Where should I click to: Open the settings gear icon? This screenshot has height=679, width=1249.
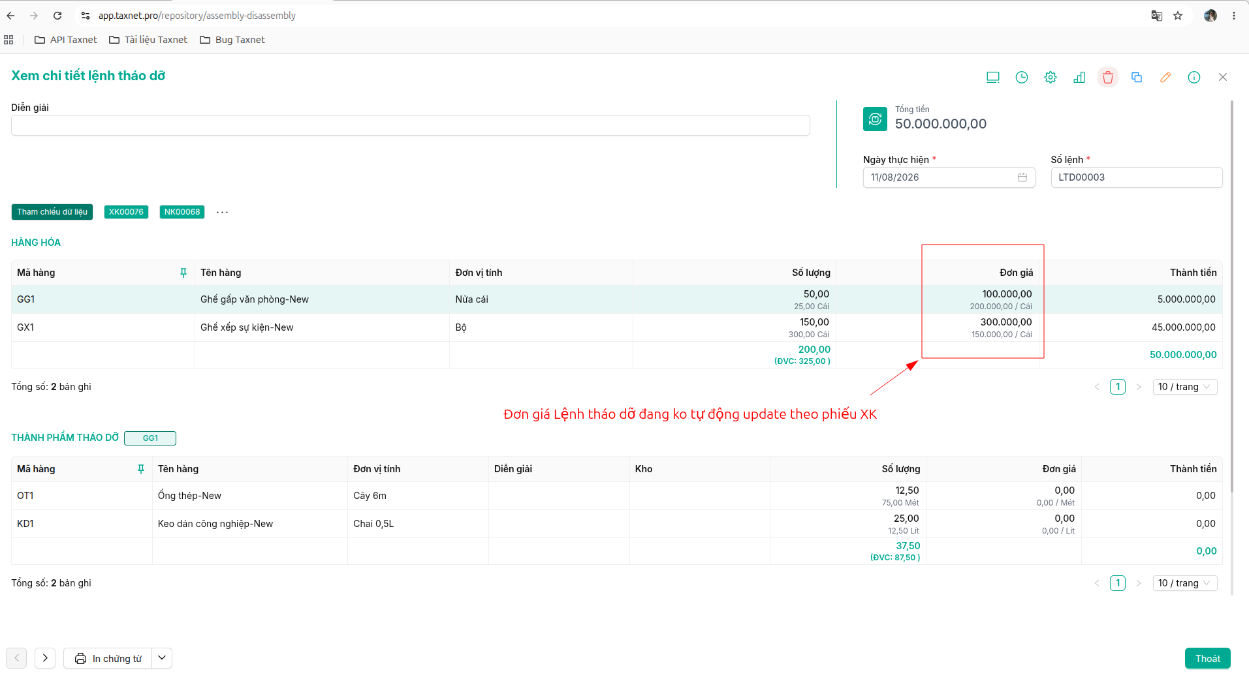click(1051, 77)
